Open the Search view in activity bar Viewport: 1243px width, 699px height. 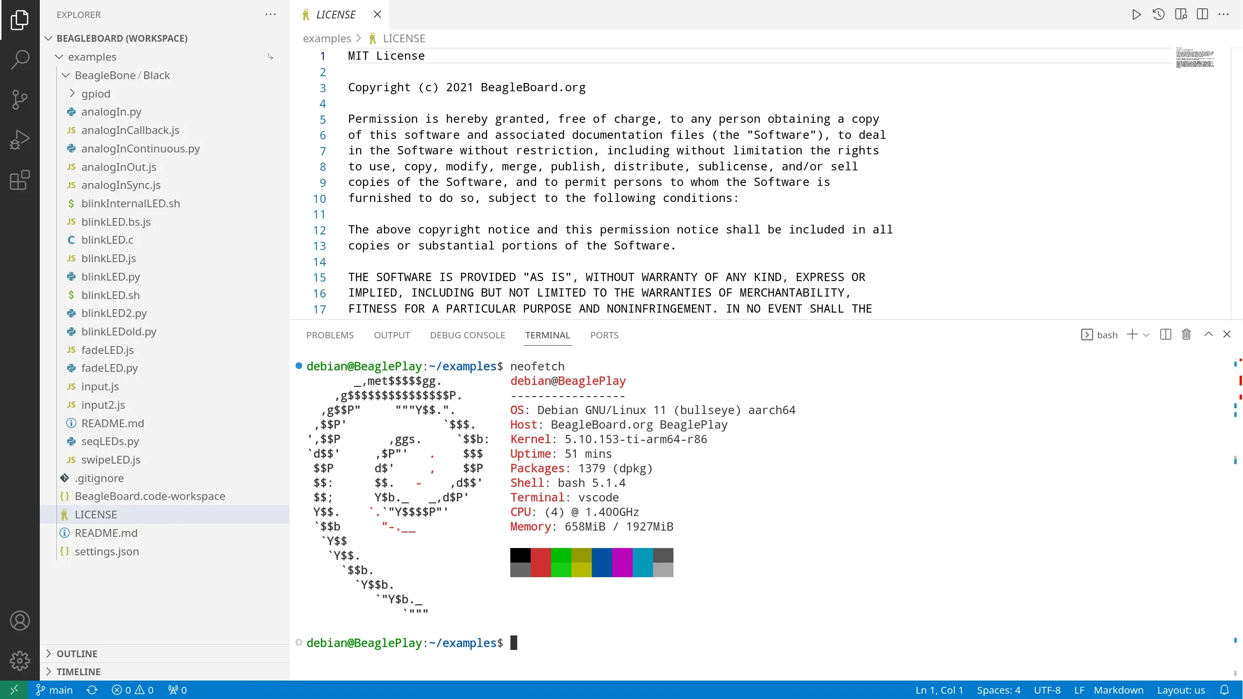pyautogui.click(x=20, y=59)
